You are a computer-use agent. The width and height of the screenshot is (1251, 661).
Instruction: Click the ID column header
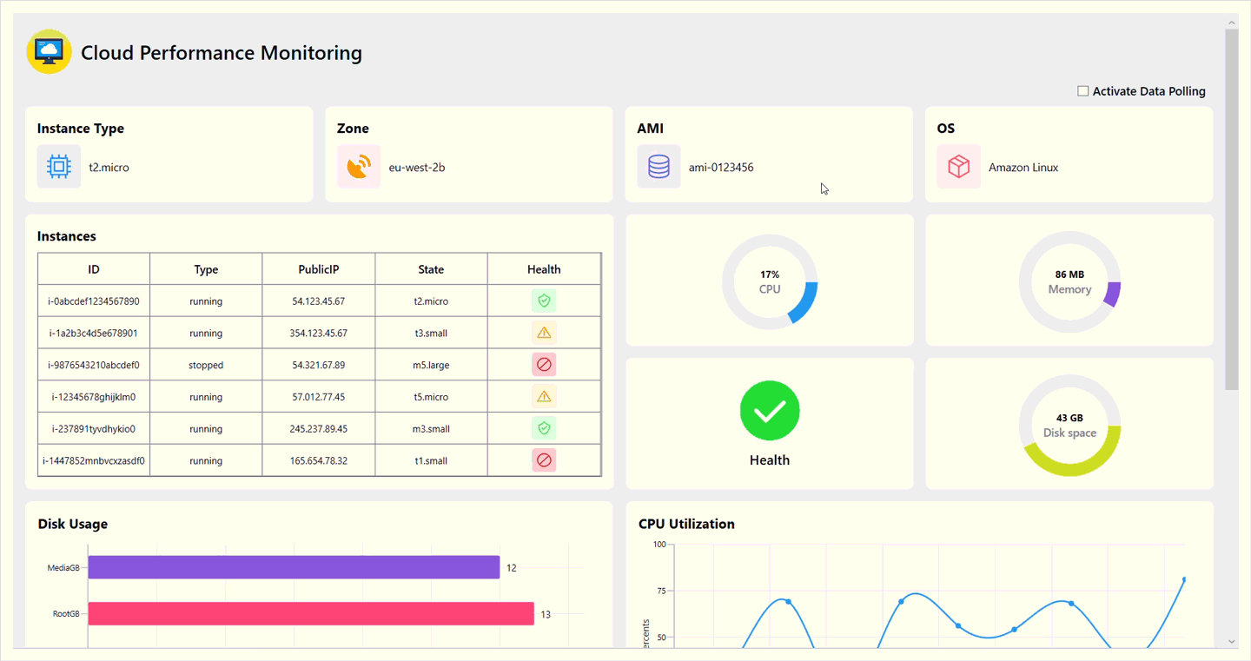point(94,269)
